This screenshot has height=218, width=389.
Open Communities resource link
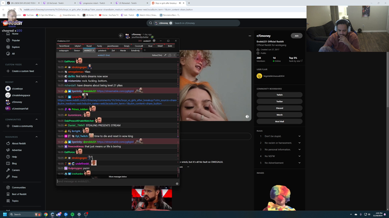coord(19,188)
